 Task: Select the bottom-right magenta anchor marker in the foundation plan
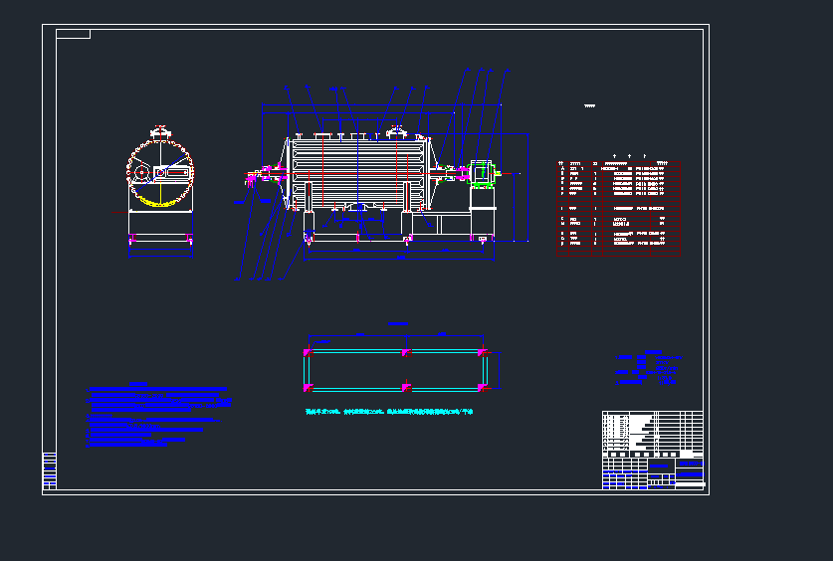[x=482, y=387]
